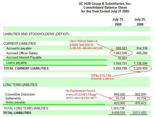This screenshot has height=117, width=155.
Task: Select the title 'UC HUB Group & Subsidiaries, Inc.'
Action: tap(105, 4)
